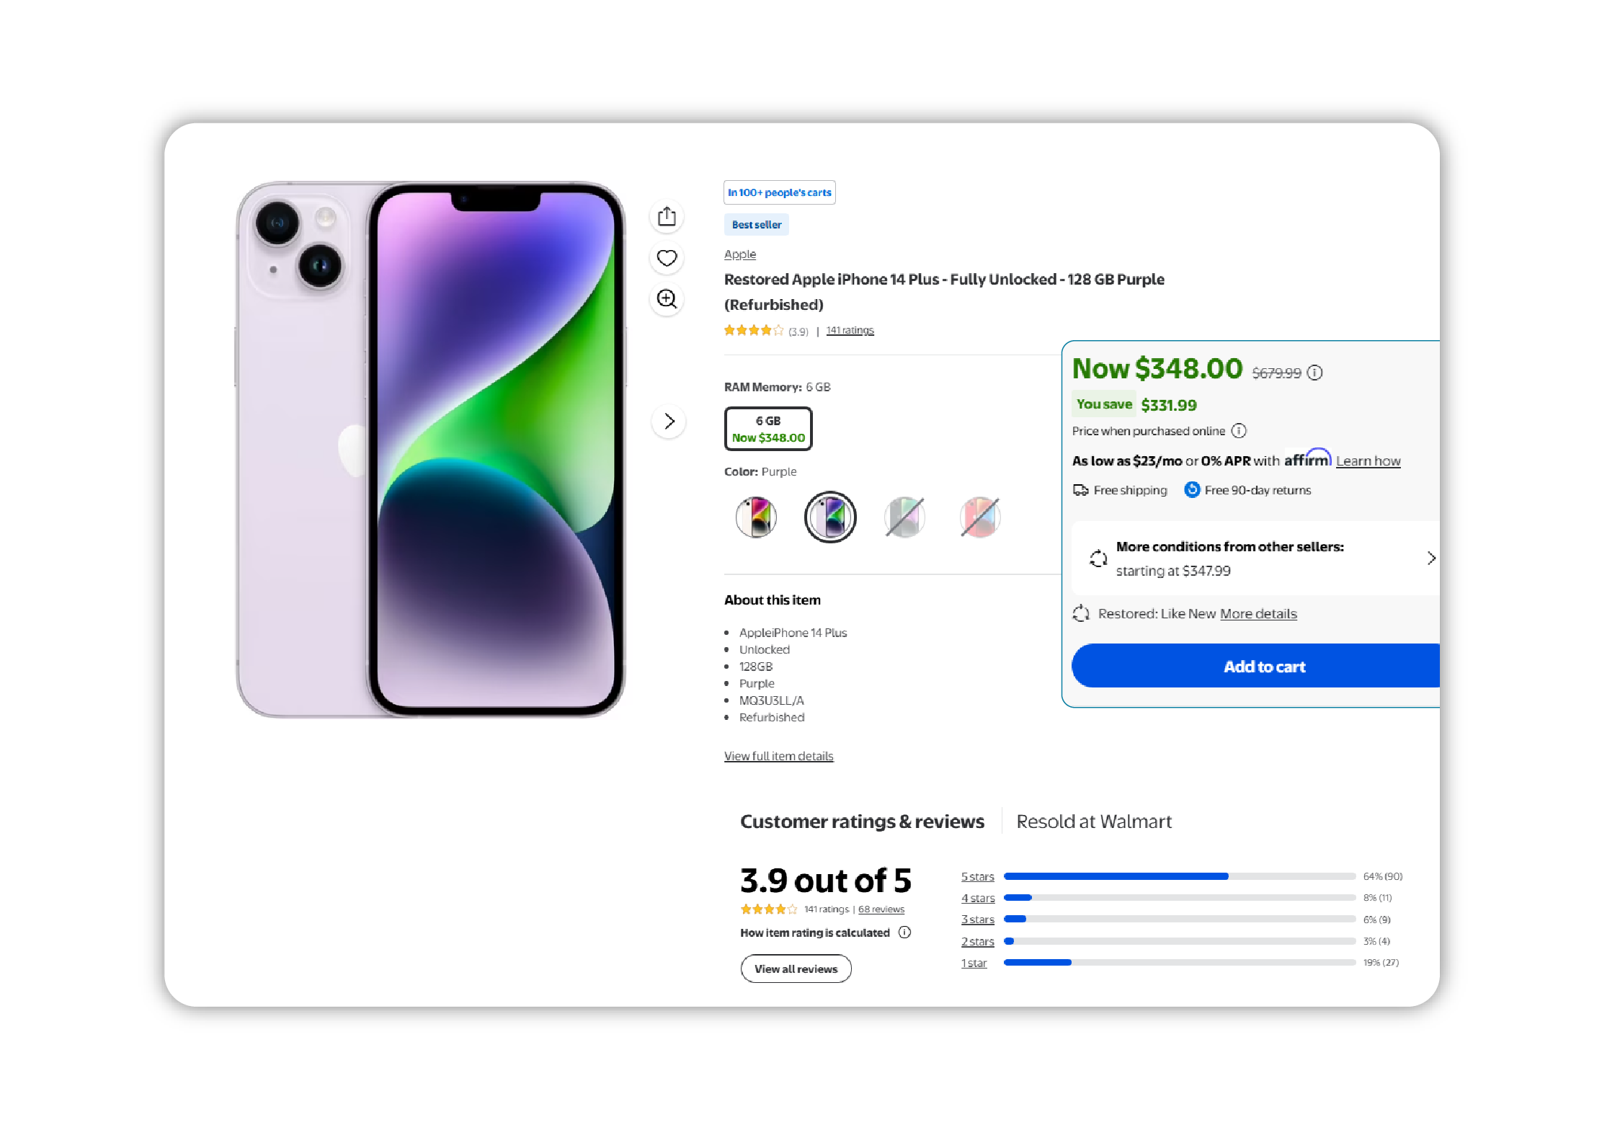The image size is (1602, 1122).
Task: Filter reviews by 5 stars
Action: [x=977, y=876]
